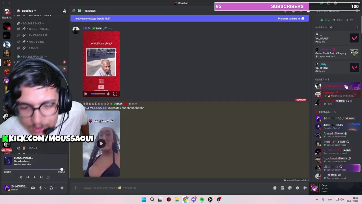This screenshot has width=362, height=204.
Task: Open microphone input options dropdown arrow
Action: point(45,188)
